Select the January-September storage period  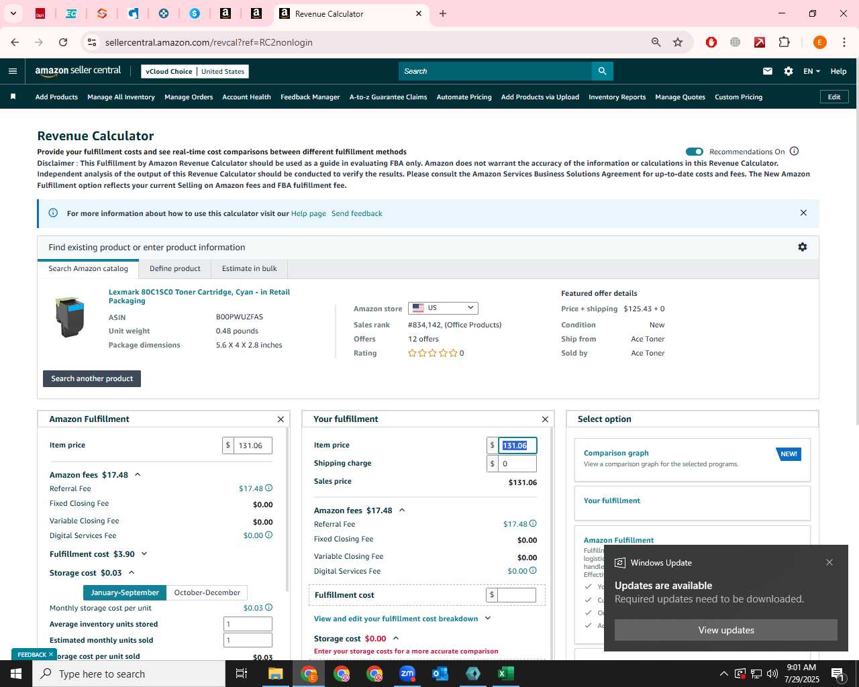click(125, 592)
